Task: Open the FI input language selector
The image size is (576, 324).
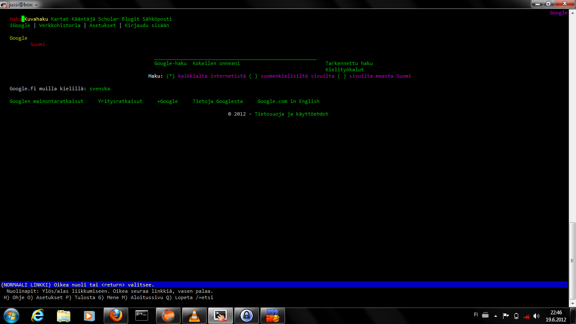Action: point(476,315)
